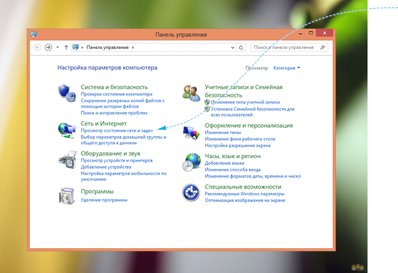
Task: Click Изменение темы link
Action: [x=223, y=132]
